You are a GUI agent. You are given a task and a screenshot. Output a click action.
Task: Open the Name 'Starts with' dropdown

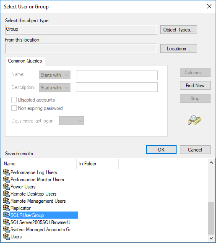[x=55, y=75]
